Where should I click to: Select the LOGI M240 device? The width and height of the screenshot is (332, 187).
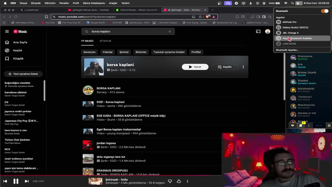point(302,44)
